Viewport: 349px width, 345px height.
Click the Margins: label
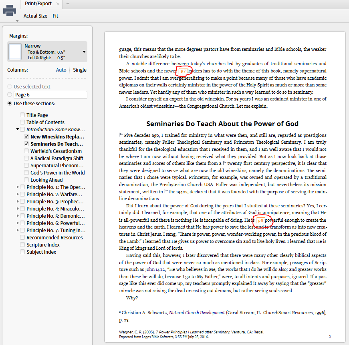pos(18,36)
